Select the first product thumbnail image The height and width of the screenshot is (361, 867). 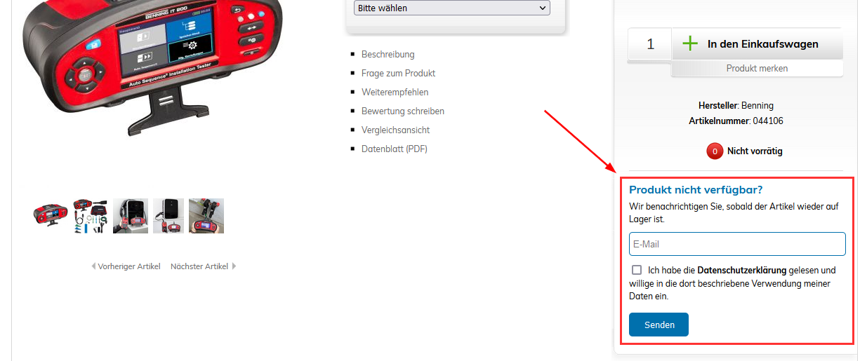coord(51,216)
